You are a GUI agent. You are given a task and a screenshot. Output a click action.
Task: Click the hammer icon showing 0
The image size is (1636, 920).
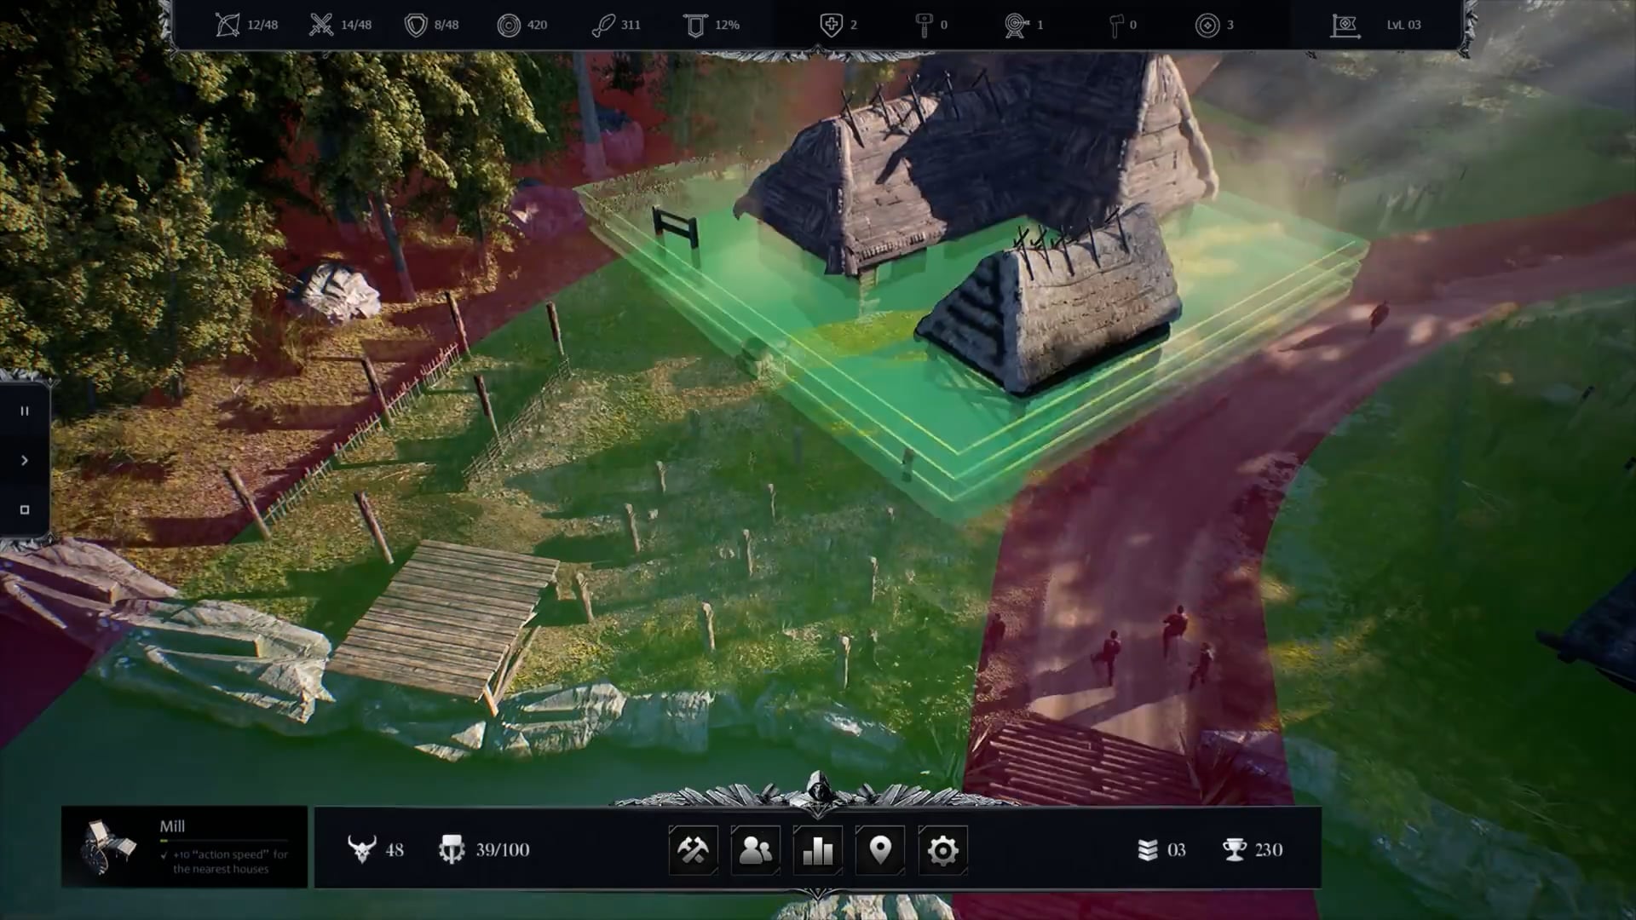tap(924, 26)
